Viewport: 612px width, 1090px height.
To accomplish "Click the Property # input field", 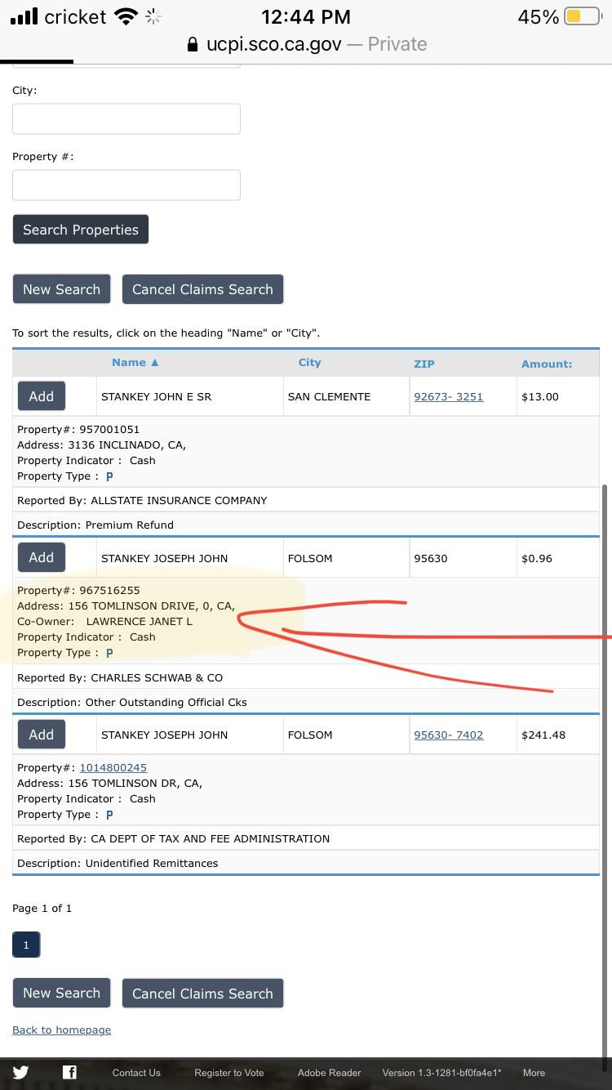I will [x=126, y=185].
